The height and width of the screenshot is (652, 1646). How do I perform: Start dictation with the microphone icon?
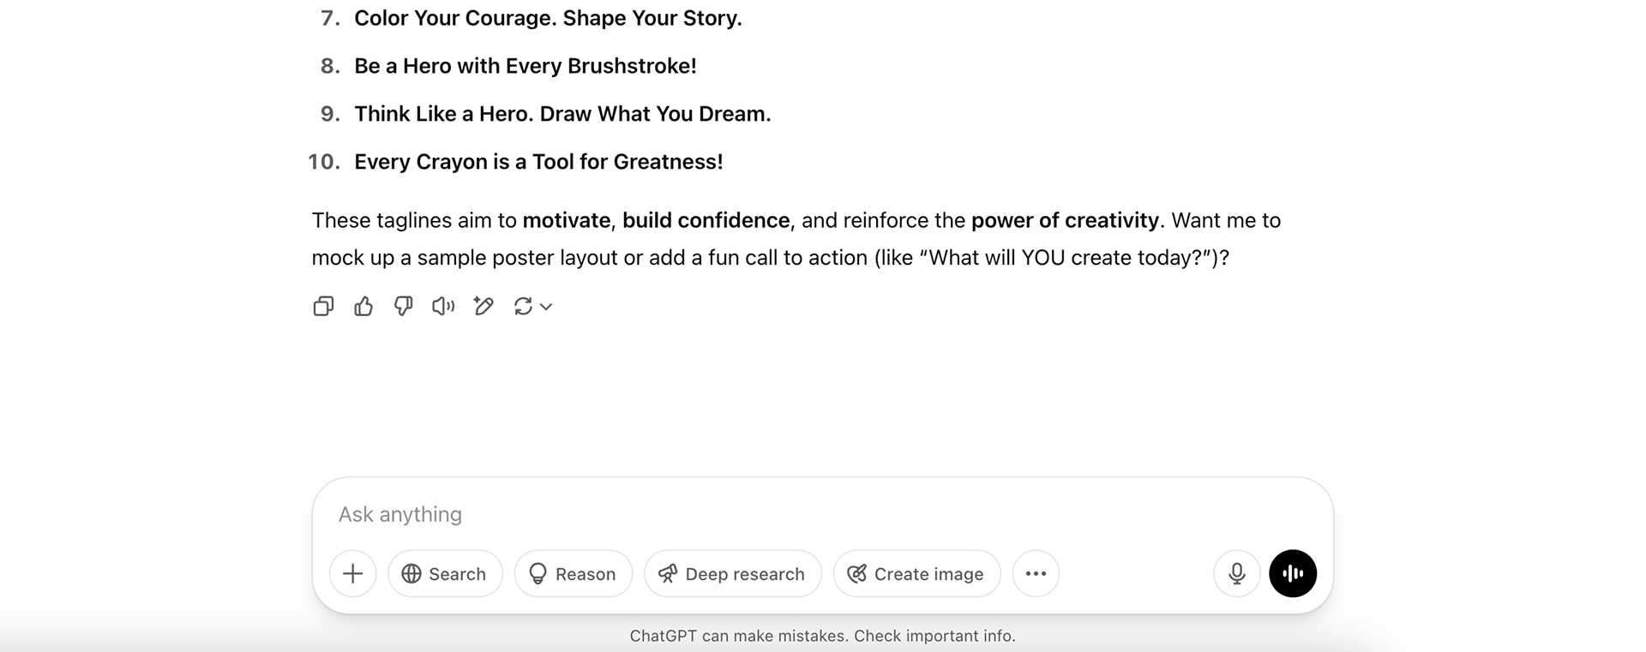(x=1237, y=573)
